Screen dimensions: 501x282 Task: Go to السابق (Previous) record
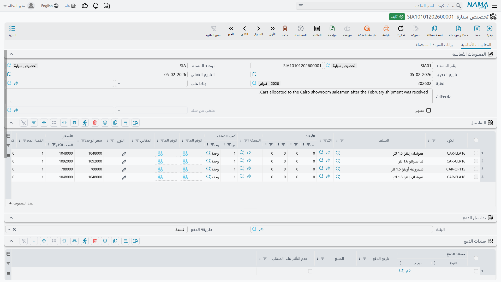coord(259,31)
